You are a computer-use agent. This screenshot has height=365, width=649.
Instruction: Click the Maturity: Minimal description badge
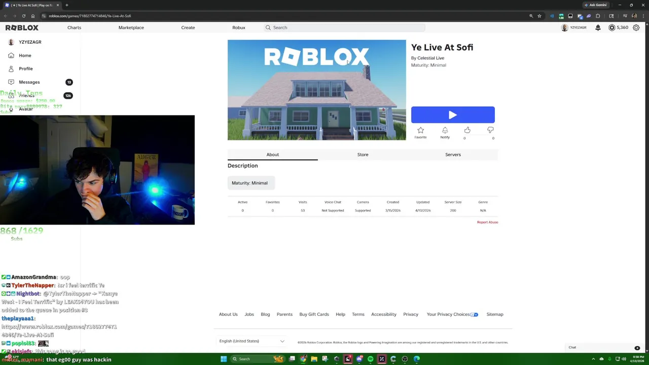coord(251,183)
